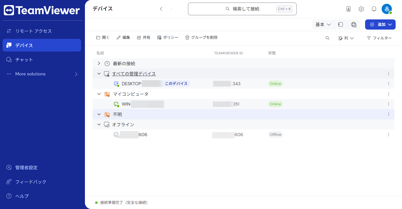Click ポリシー in the toolbar
Screen dimensions: 402x209
(x=168, y=38)
